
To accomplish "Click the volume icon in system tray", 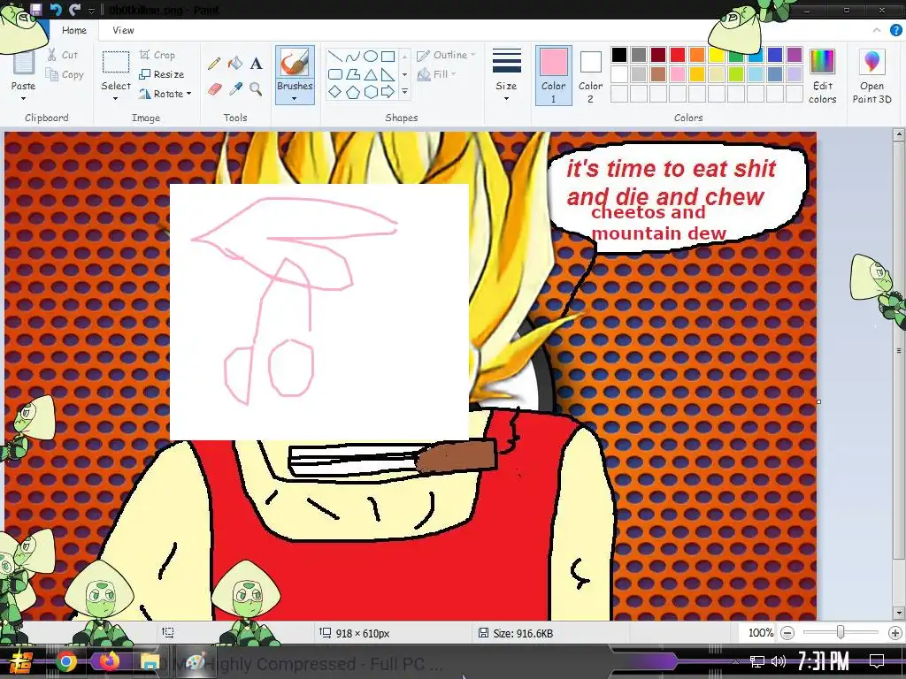I will 779,661.
